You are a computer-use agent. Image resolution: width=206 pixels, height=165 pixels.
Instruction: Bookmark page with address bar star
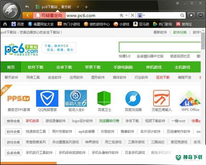click(122, 16)
